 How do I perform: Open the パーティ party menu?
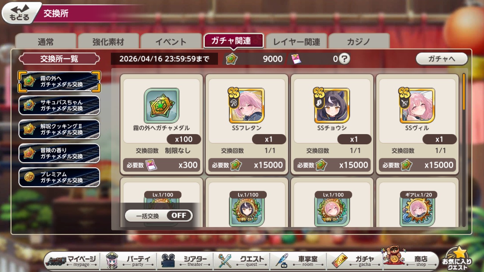pos(129,261)
